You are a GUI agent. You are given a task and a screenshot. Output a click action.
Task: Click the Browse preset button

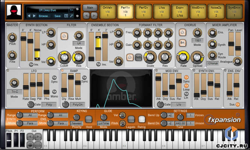coord(44,16)
